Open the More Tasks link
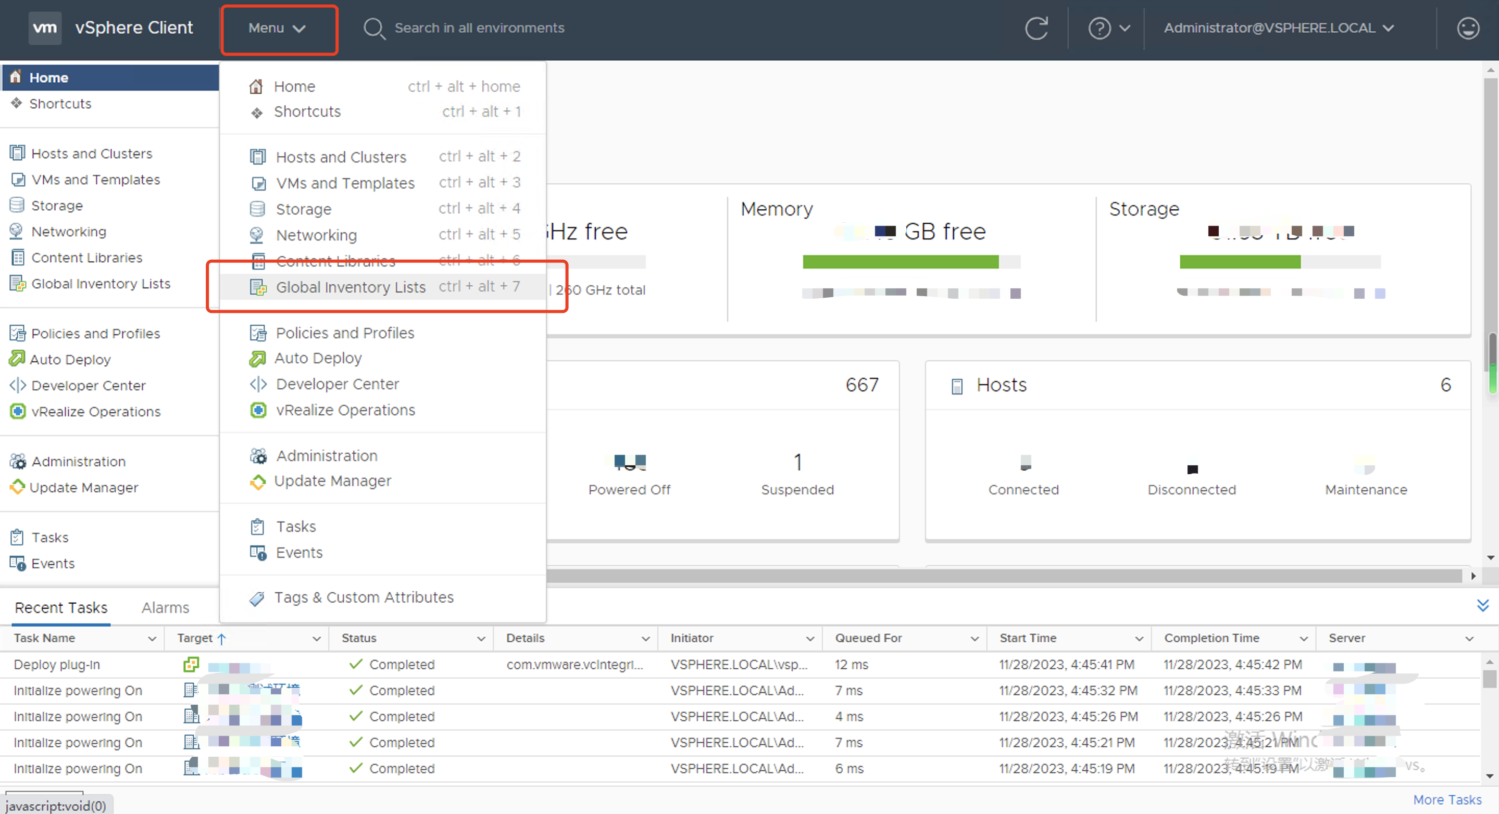The width and height of the screenshot is (1499, 814). [x=1447, y=800]
